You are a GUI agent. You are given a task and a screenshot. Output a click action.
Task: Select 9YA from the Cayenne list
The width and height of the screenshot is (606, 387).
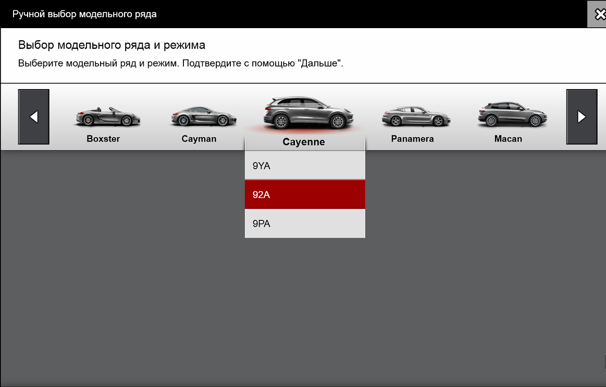pos(305,166)
